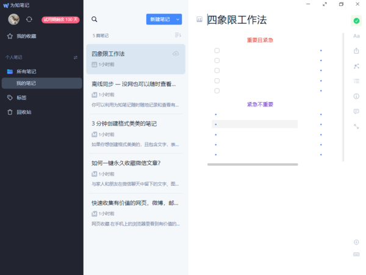The image size is (366, 275).
Task: Click the green checkmark save icon
Action: click(x=356, y=21)
